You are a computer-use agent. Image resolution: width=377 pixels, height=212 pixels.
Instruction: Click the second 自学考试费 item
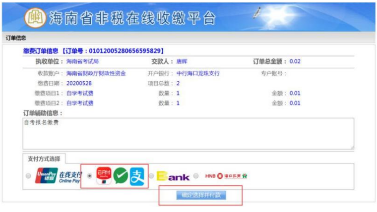pyautogui.click(x=79, y=103)
